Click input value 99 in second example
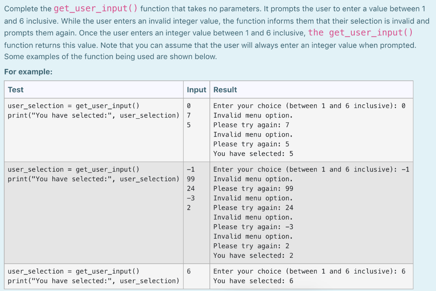 [189, 179]
